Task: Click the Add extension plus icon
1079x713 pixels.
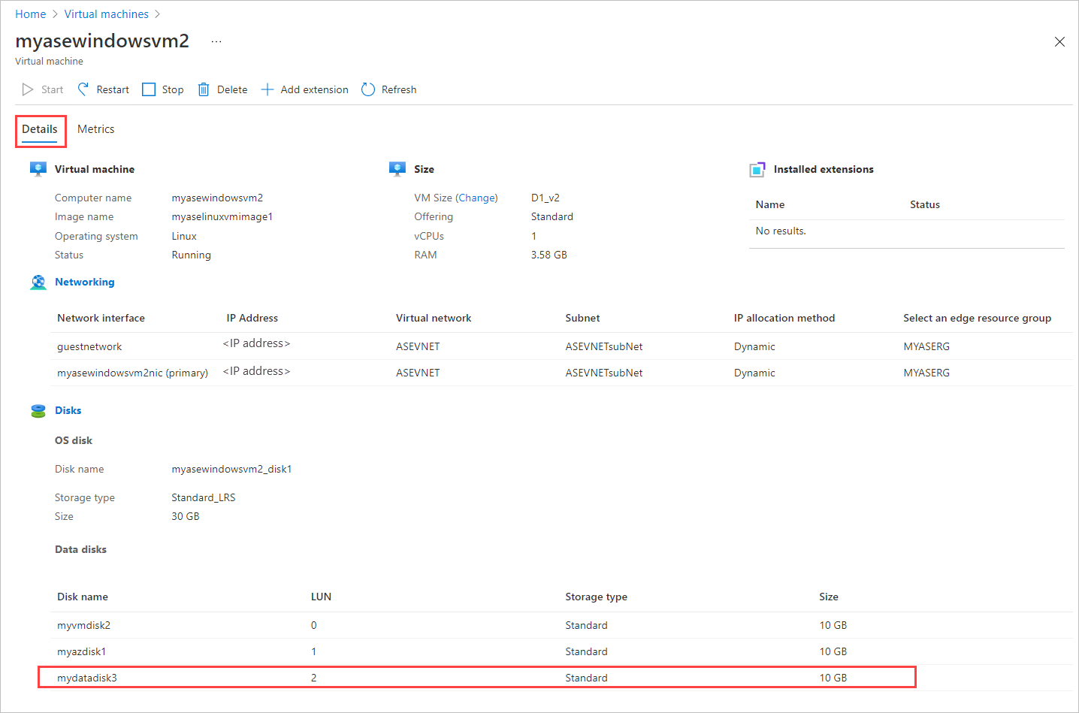Action: [x=267, y=89]
